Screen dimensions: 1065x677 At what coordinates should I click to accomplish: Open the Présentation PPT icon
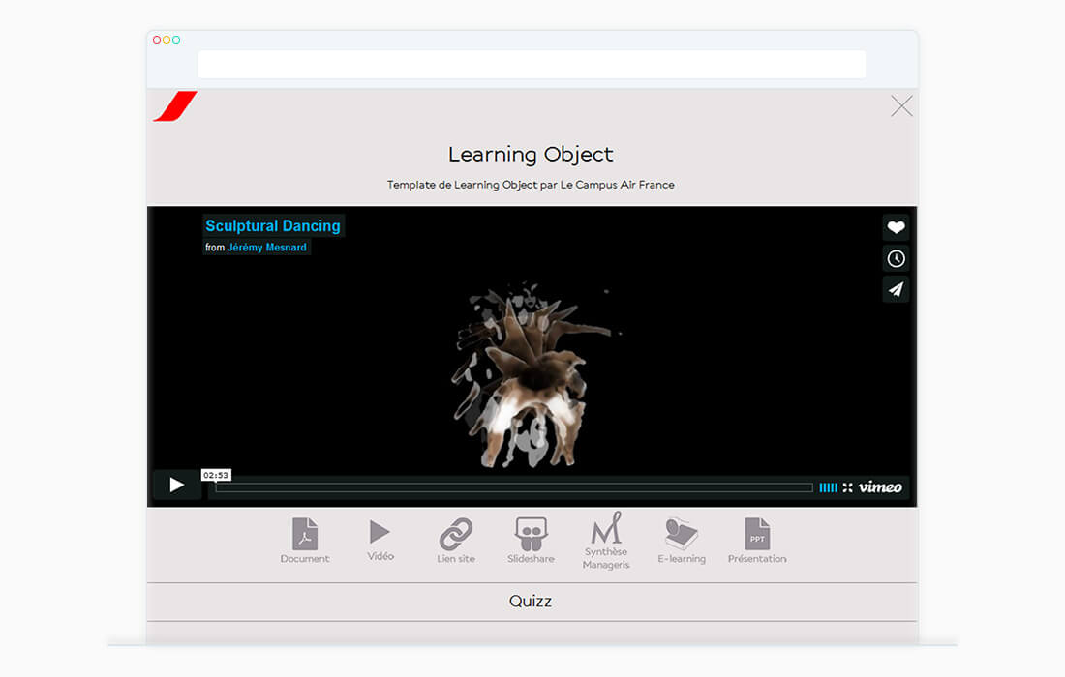(x=757, y=534)
